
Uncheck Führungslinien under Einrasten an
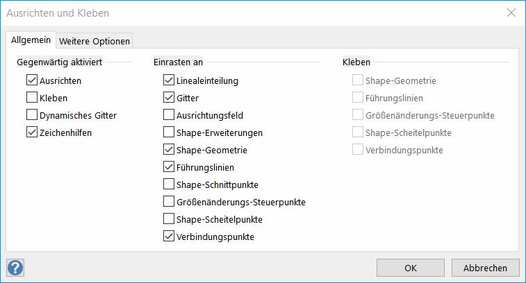pyautogui.click(x=169, y=167)
